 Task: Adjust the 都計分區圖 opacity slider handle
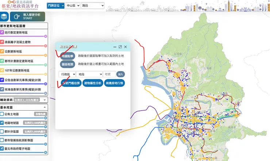pyautogui.click(x=46, y=135)
